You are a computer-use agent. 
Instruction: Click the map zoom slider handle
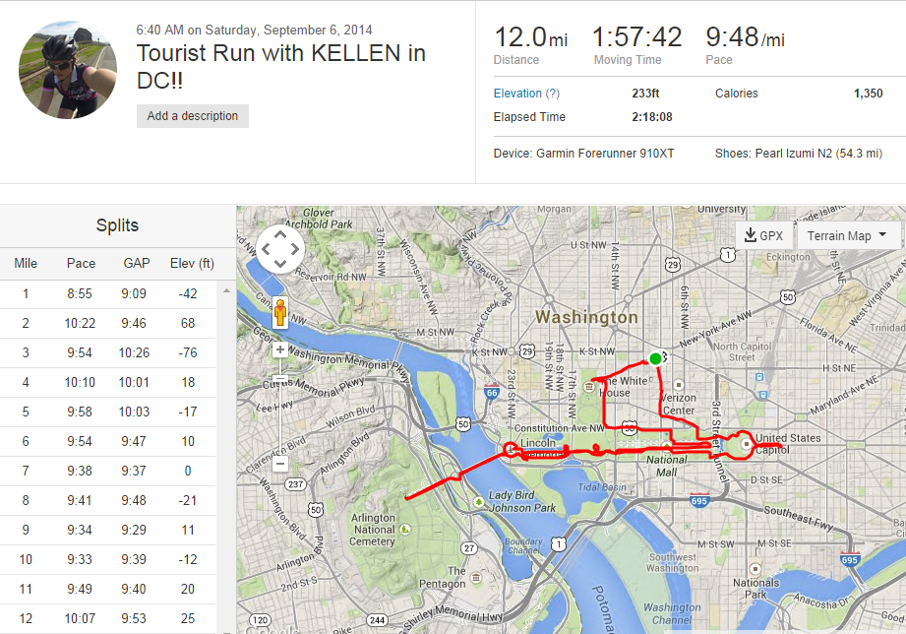[x=280, y=380]
